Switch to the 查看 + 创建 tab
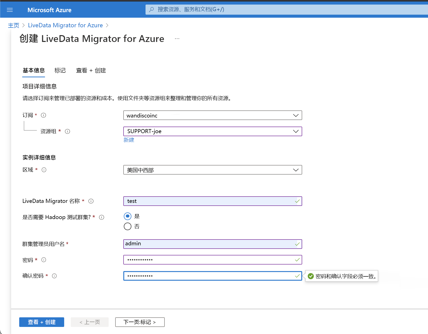 pos(91,70)
